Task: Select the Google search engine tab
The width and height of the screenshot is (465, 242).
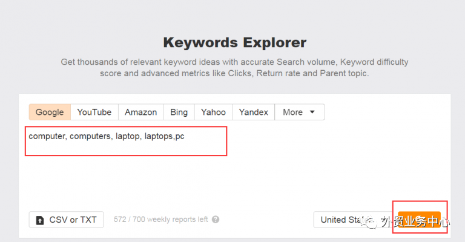Action: point(50,112)
